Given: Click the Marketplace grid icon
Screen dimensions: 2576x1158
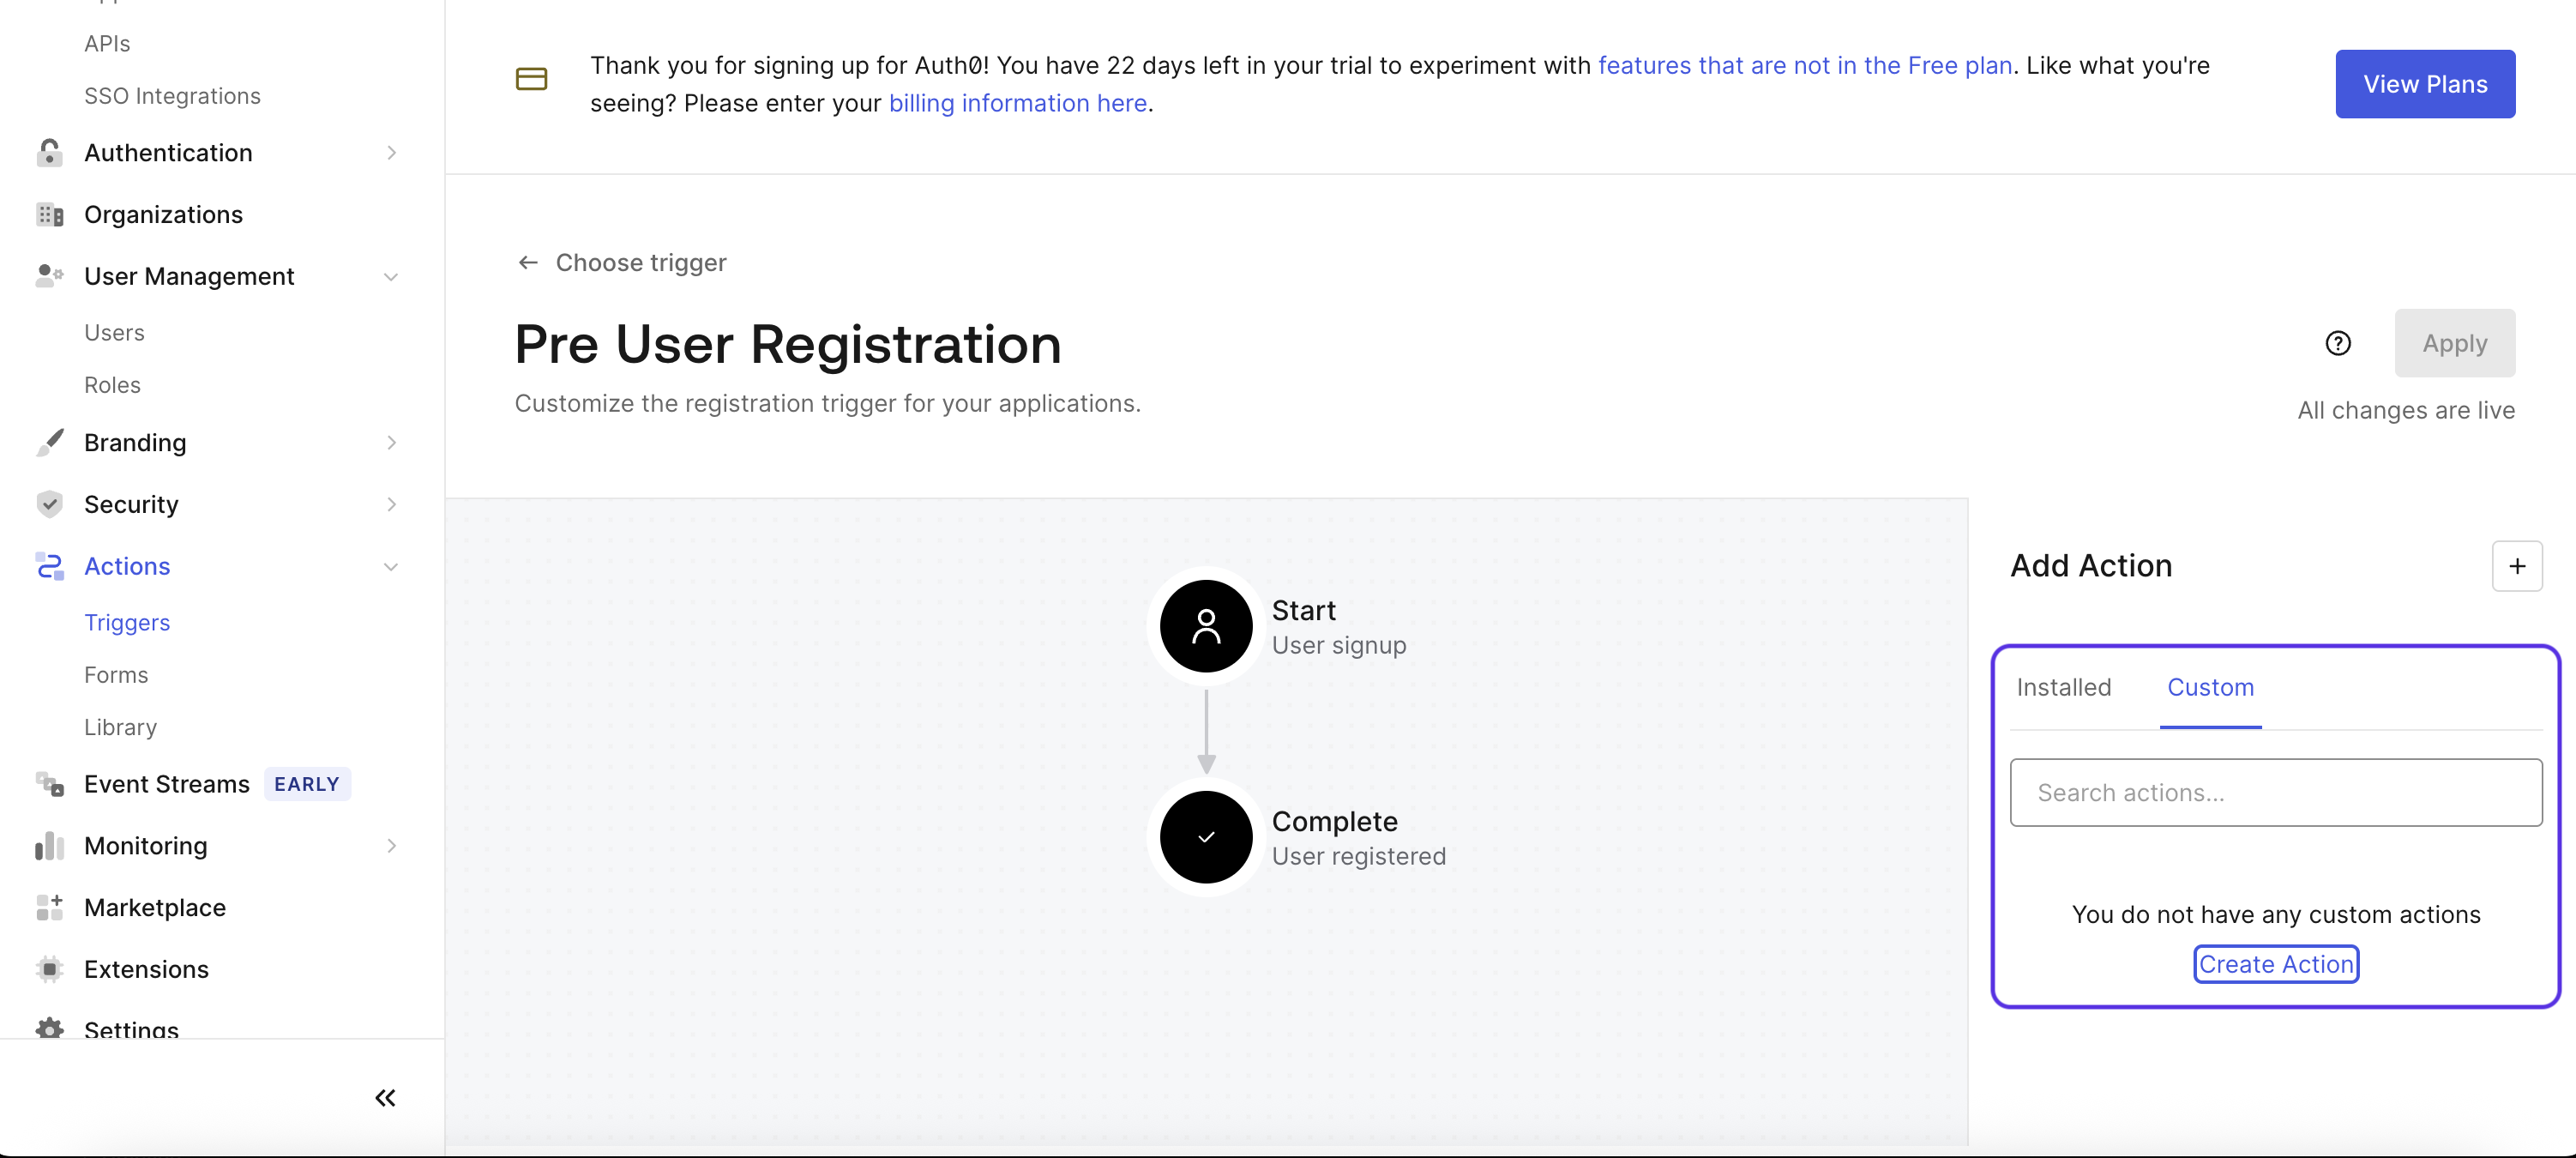Looking at the screenshot, I should (49, 907).
